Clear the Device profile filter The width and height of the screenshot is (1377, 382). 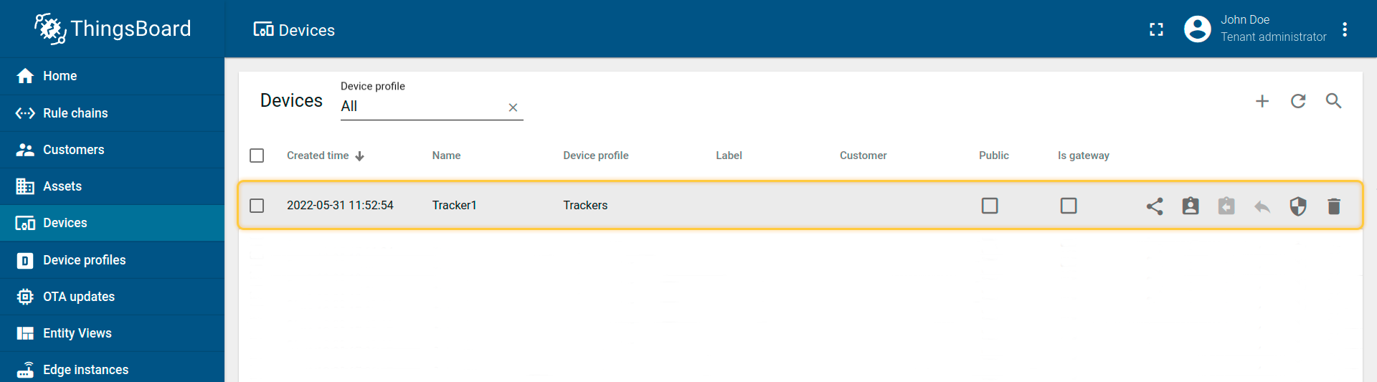[x=513, y=108]
